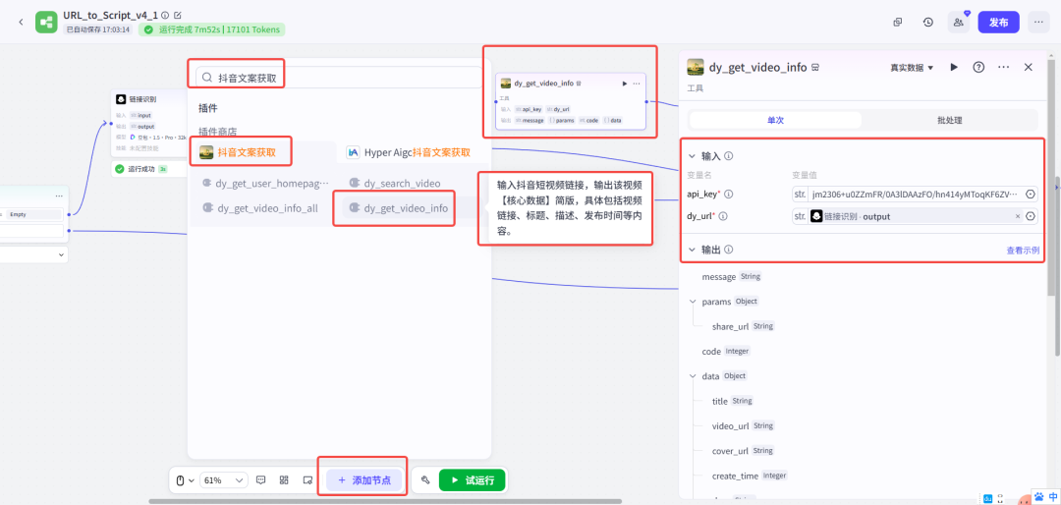Choose the dy_get_video_info tool in list
The image size is (1061, 505).
point(399,208)
